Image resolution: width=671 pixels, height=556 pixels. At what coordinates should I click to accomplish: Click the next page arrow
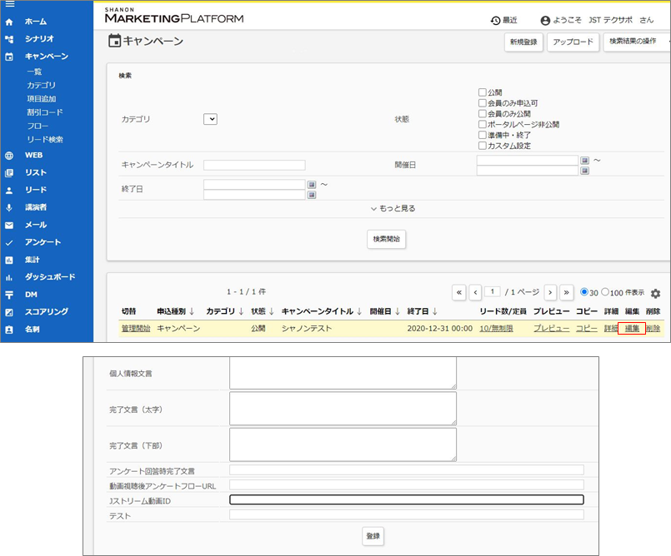click(550, 292)
